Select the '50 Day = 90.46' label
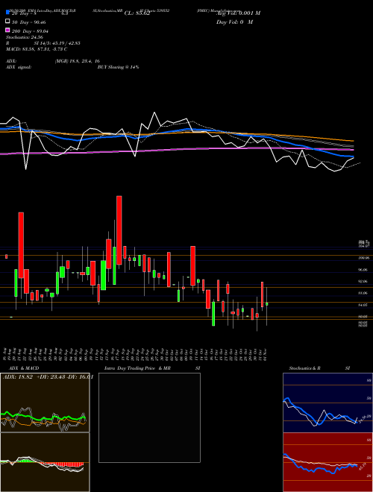Image resolution: width=373 pixels, height=492 pixels. (x=29, y=22)
